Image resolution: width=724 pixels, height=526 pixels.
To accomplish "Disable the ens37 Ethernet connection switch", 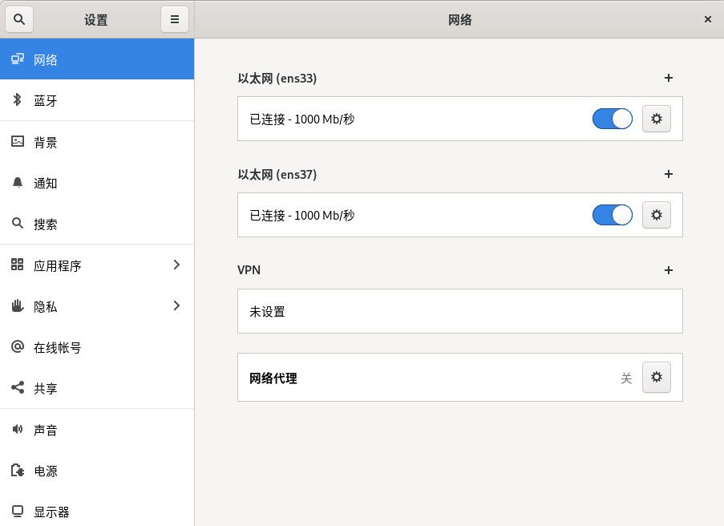I will coord(613,215).
